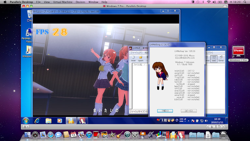This screenshot has width=250, height=141.
Task: Switch to LHMelt taskbar button
Action: (x=71, y=121)
